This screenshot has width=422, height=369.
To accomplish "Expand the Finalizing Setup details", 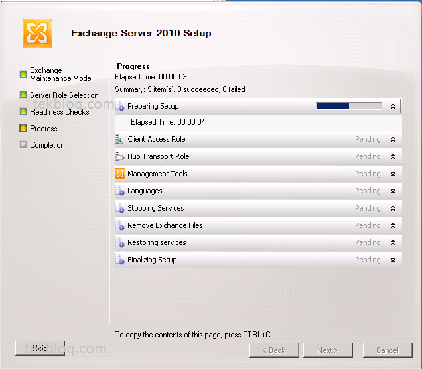I will point(393,260).
